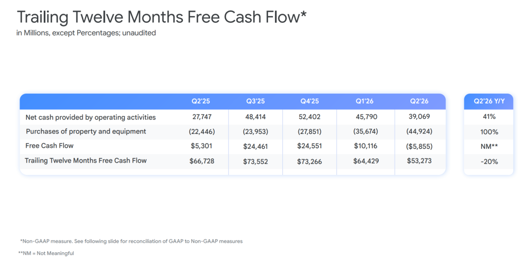Click the Q2'26 Y/Y header
The image size is (532, 264).
[489, 101]
